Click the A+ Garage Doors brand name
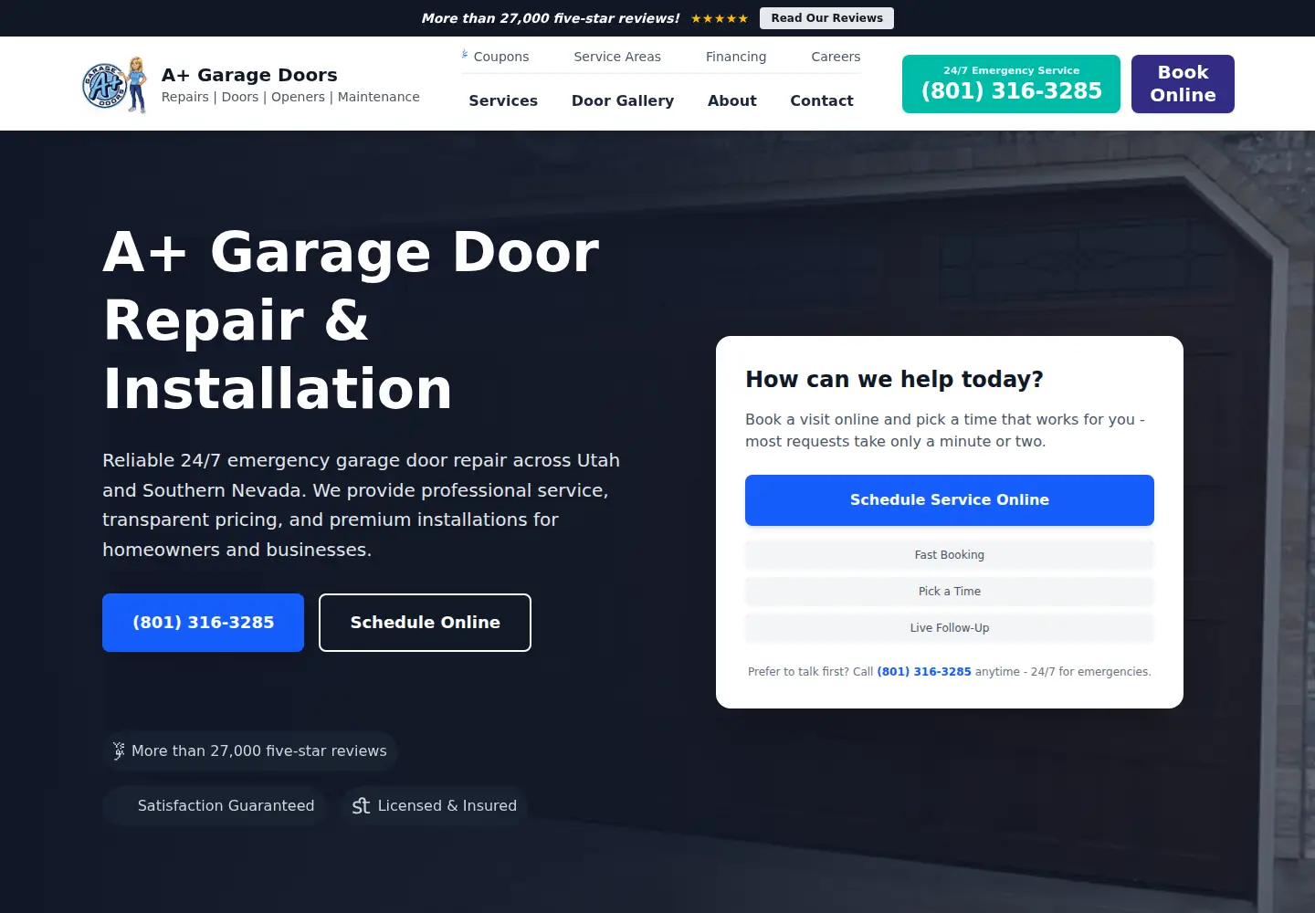 [x=249, y=75]
